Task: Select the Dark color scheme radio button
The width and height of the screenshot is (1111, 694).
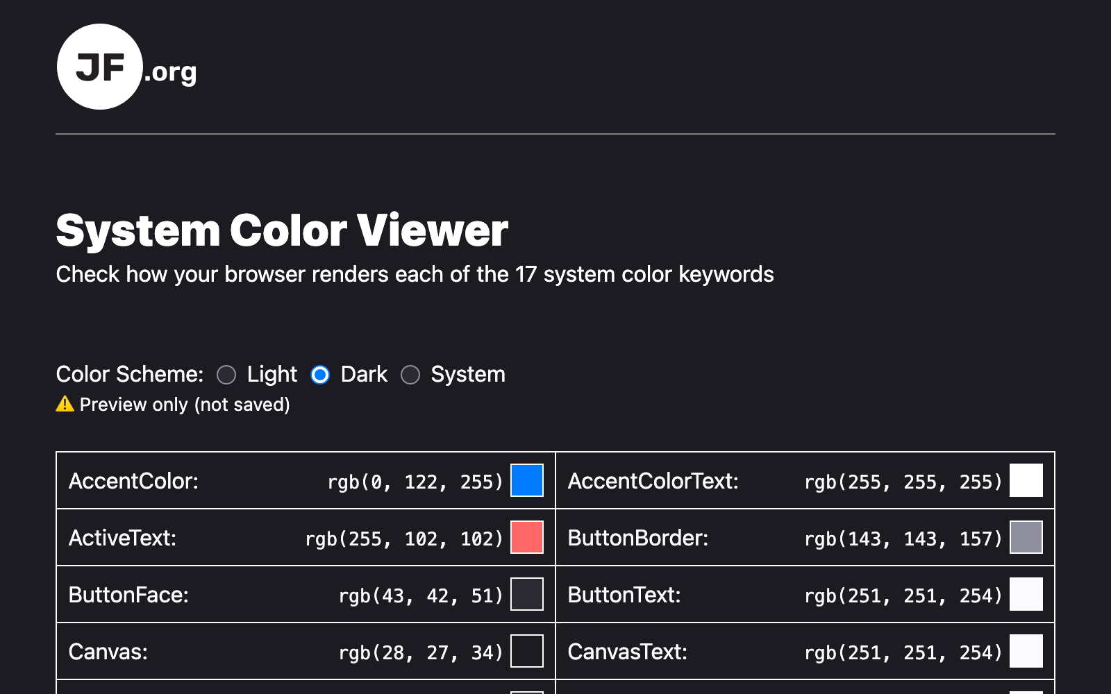Action: pos(319,375)
